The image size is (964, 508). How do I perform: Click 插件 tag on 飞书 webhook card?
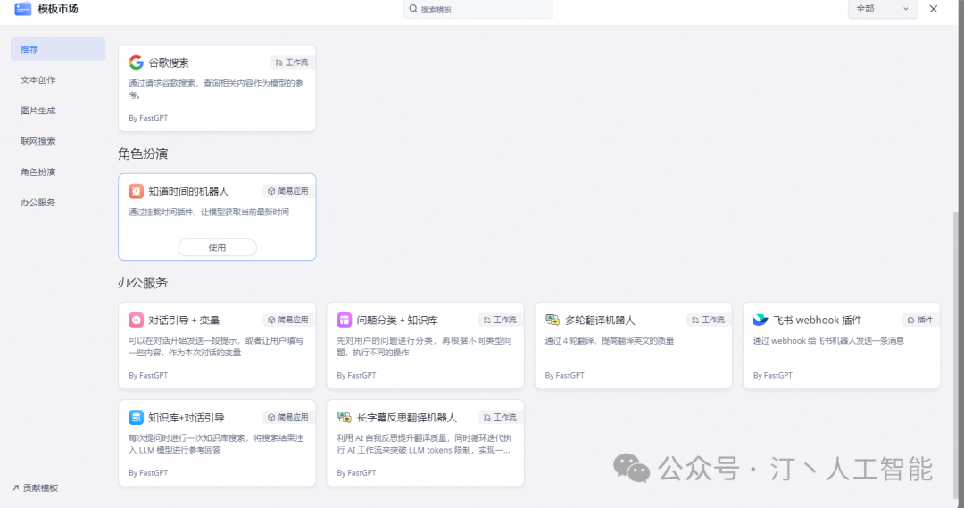[919, 320]
